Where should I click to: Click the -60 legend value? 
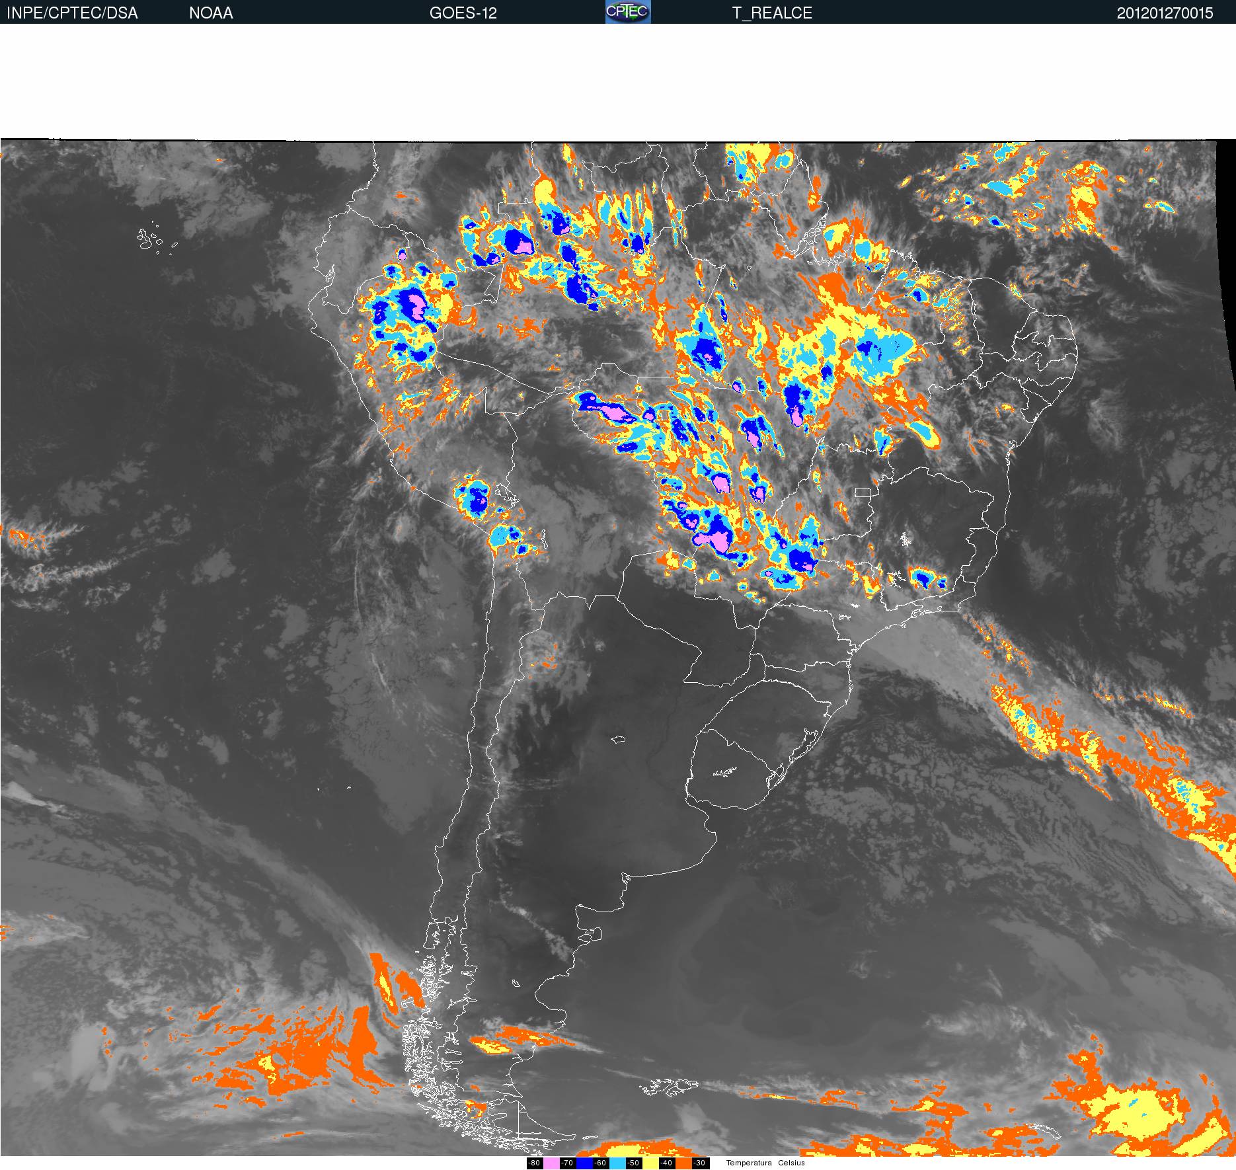600,1163
